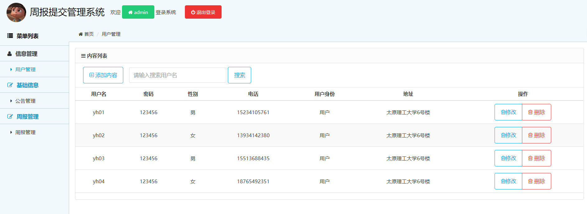Click the person icon beside 信息管理
This screenshot has width=587, height=214.
click(10, 54)
